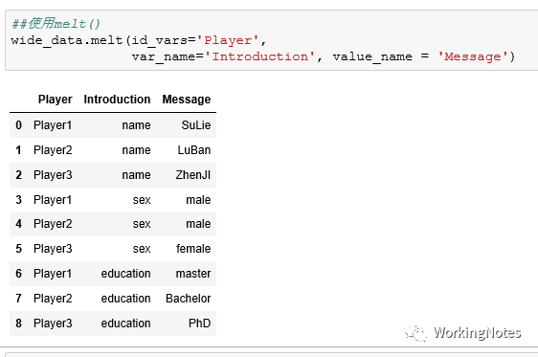This screenshot has height=357, width=538.
Task: Click row index 4 in the table
Action: coord(18,224)
